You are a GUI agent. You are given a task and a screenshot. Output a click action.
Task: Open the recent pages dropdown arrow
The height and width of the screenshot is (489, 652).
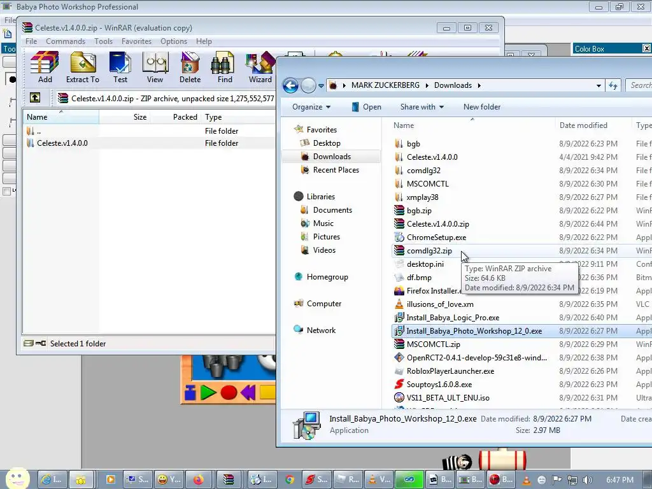click(x=321, y=86)
